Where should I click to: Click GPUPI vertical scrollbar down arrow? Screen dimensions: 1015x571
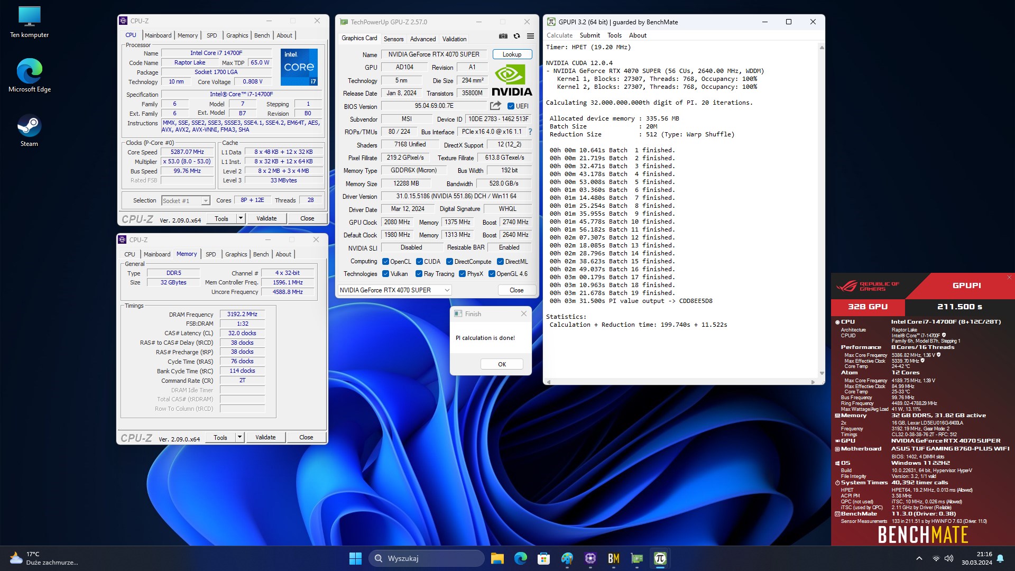pos(822,373)
